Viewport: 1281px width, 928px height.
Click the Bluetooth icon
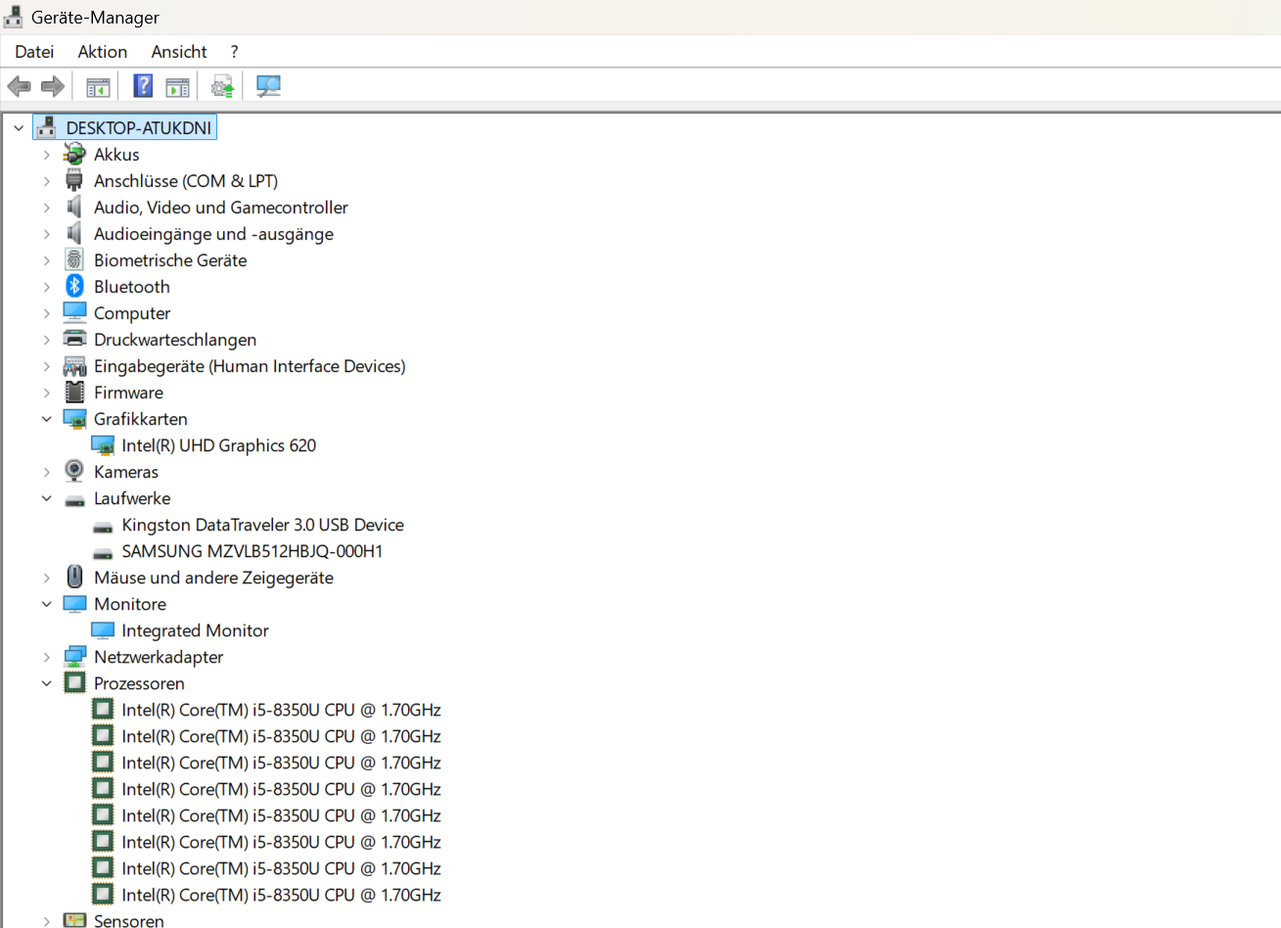(74, 286)
